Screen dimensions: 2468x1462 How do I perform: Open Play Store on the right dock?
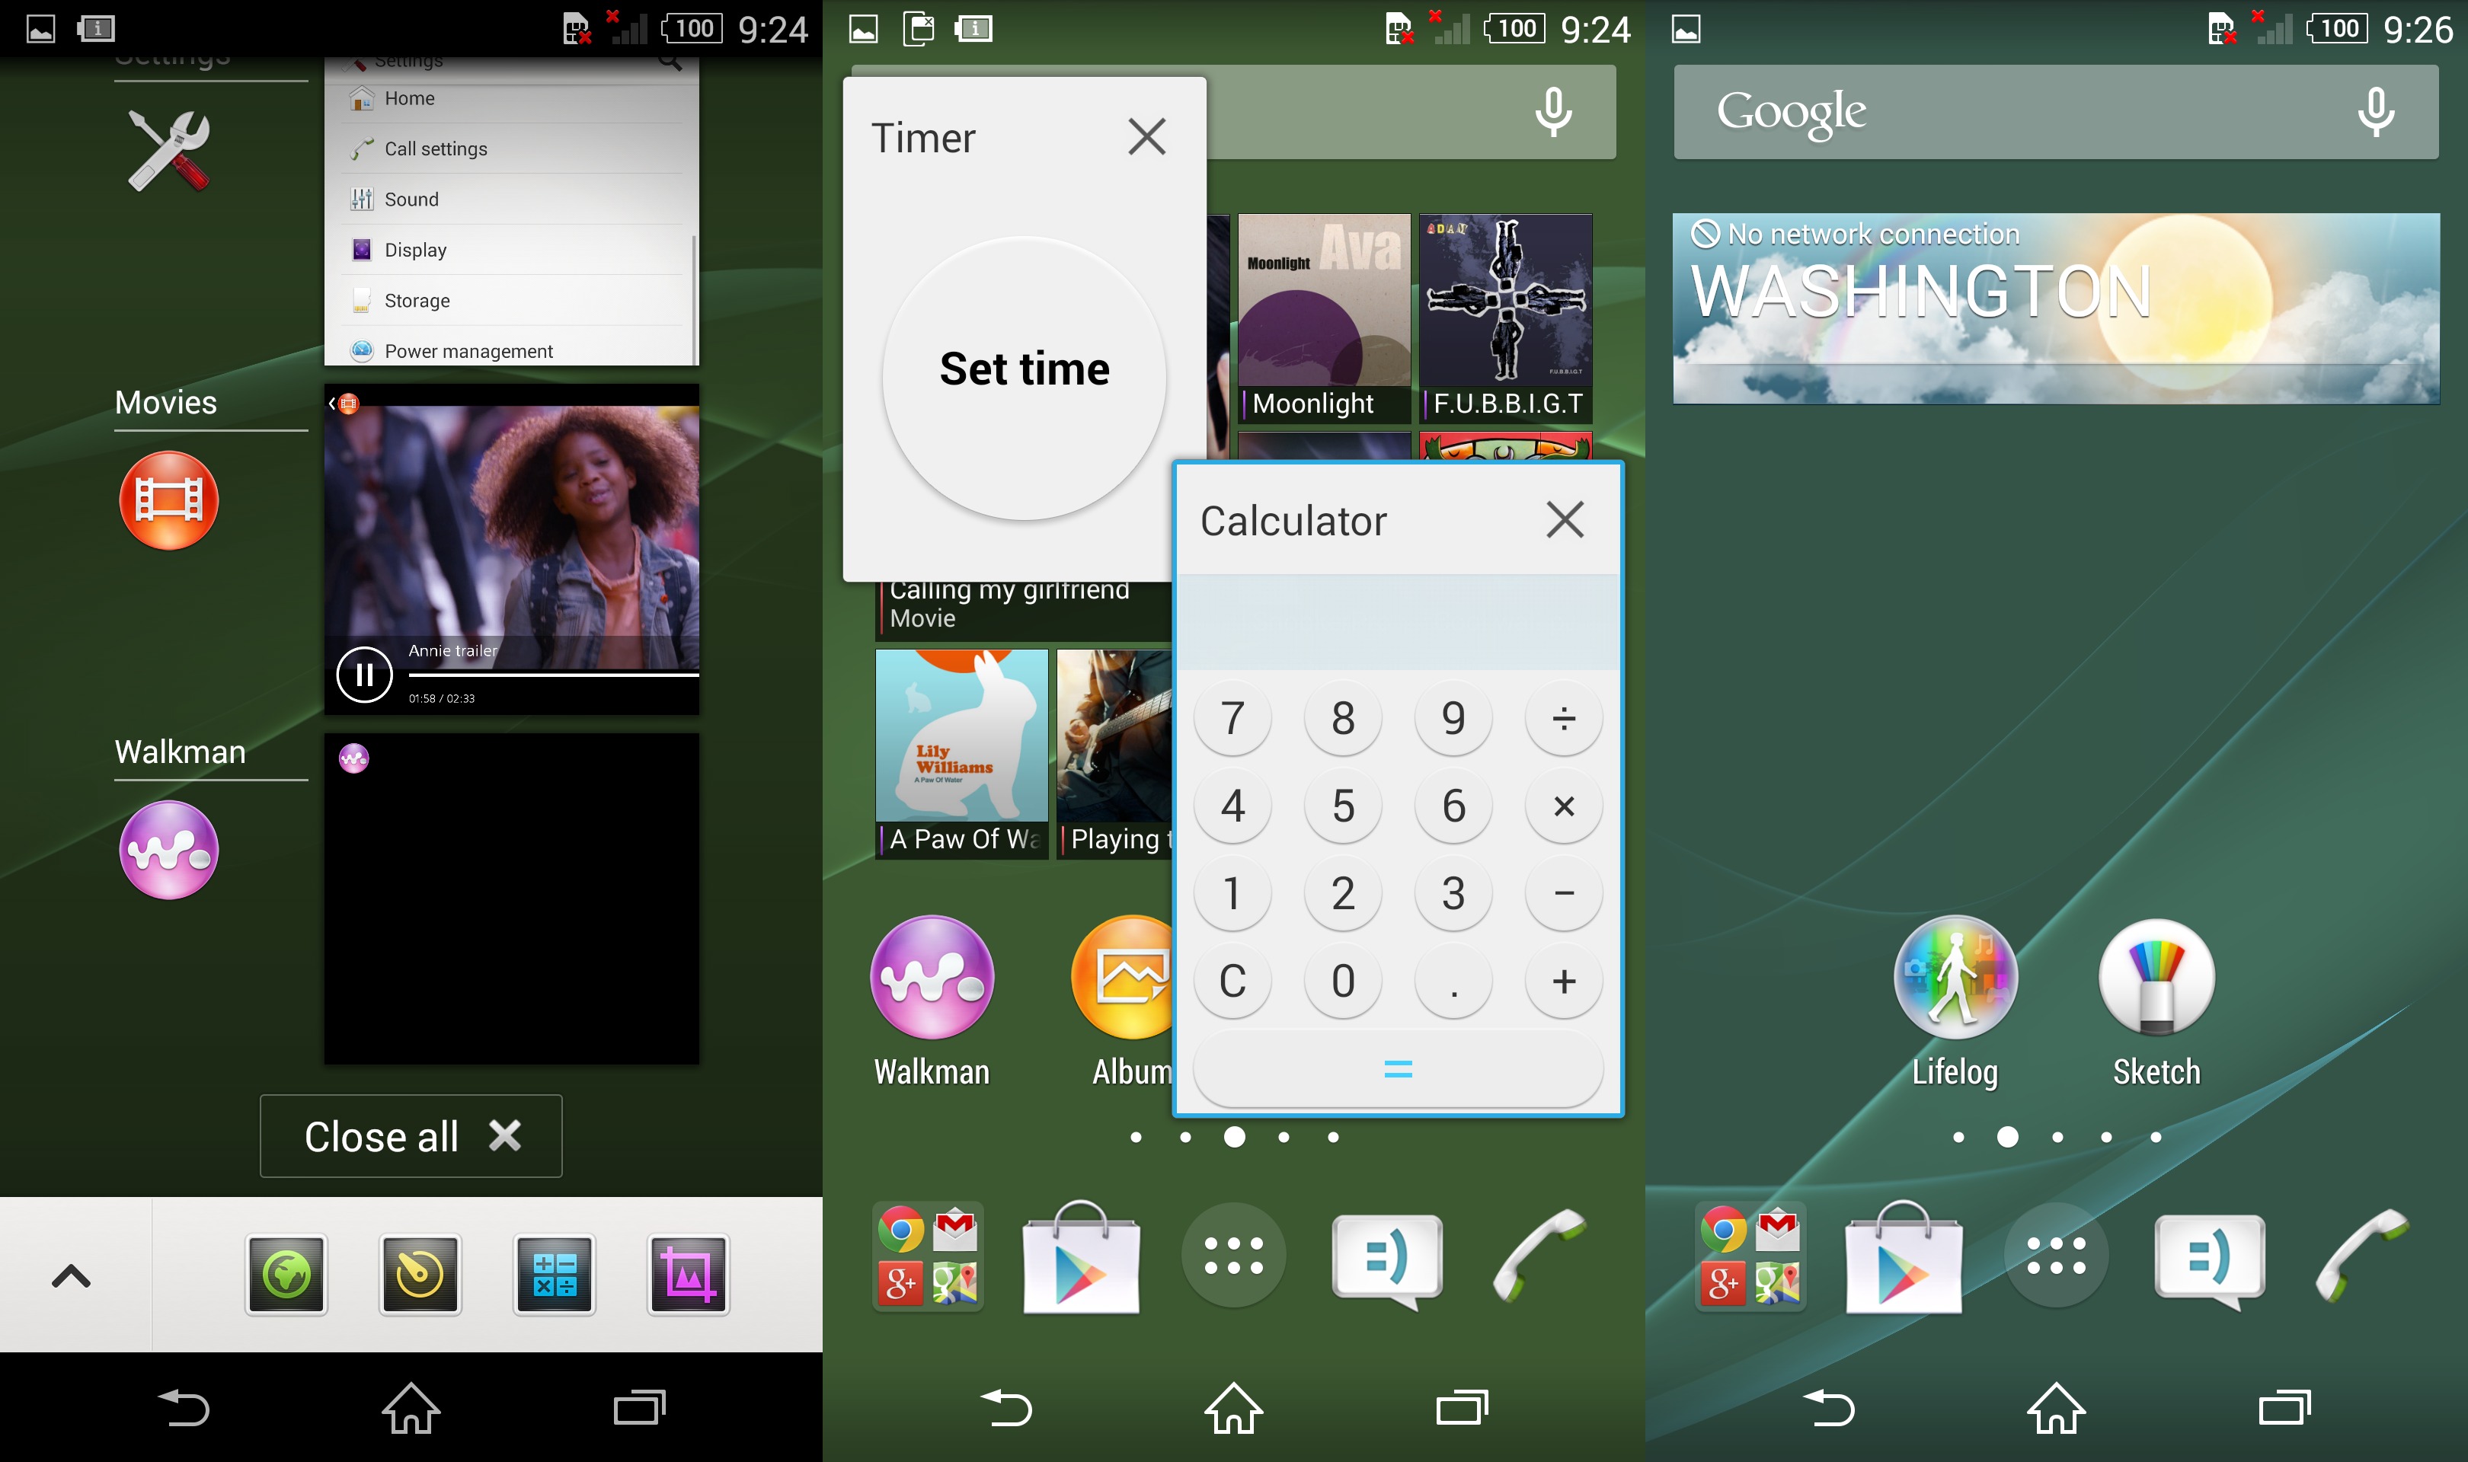point(1904,1256)
